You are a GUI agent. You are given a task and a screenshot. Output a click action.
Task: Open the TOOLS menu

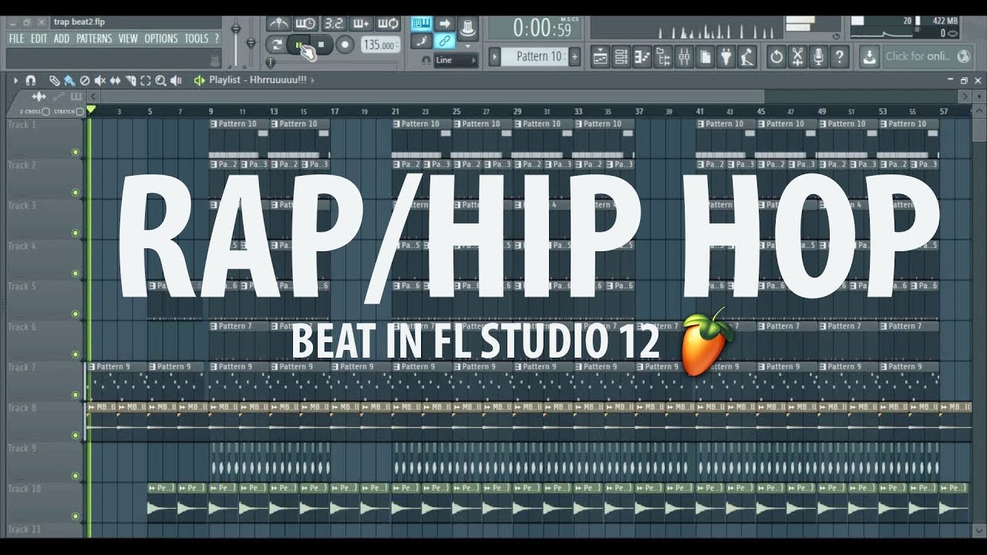pos(197,39)
